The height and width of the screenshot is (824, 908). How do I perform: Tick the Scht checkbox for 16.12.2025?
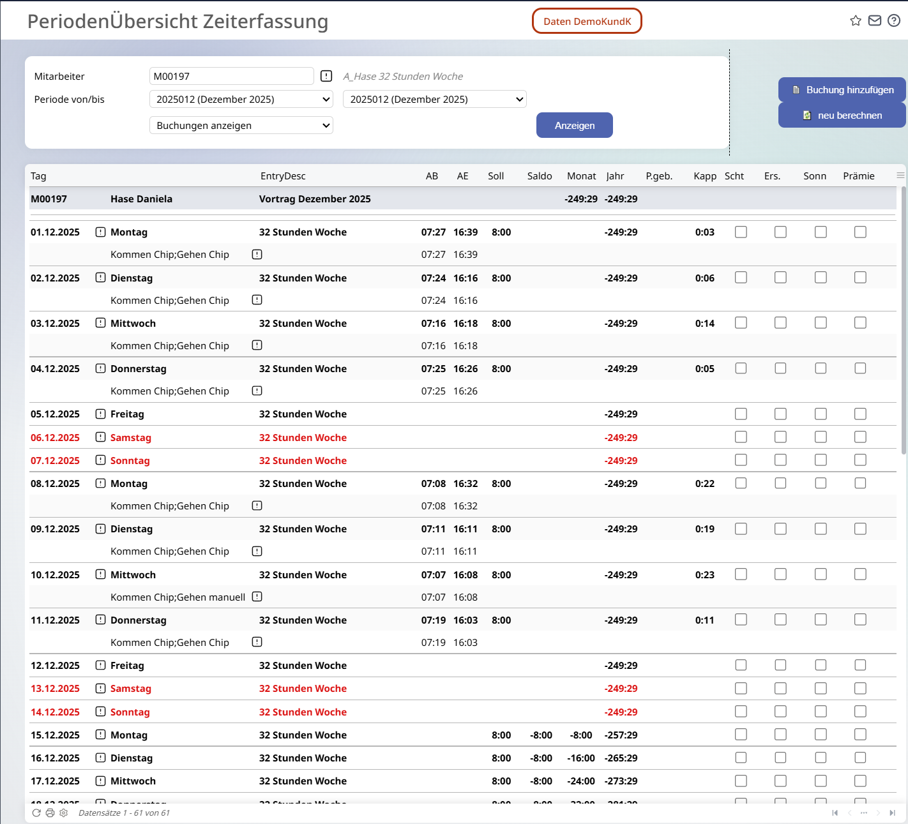[x=741, y=757]
